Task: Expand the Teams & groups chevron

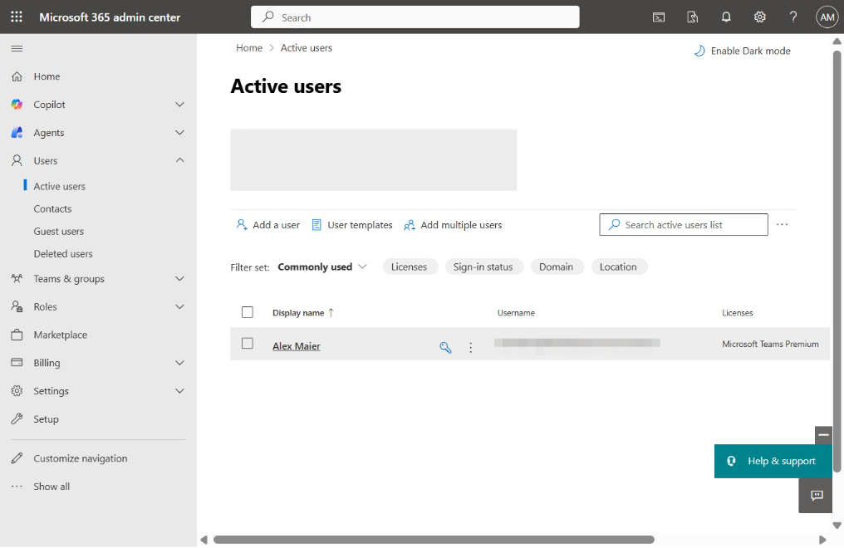Action: [179, 279]
